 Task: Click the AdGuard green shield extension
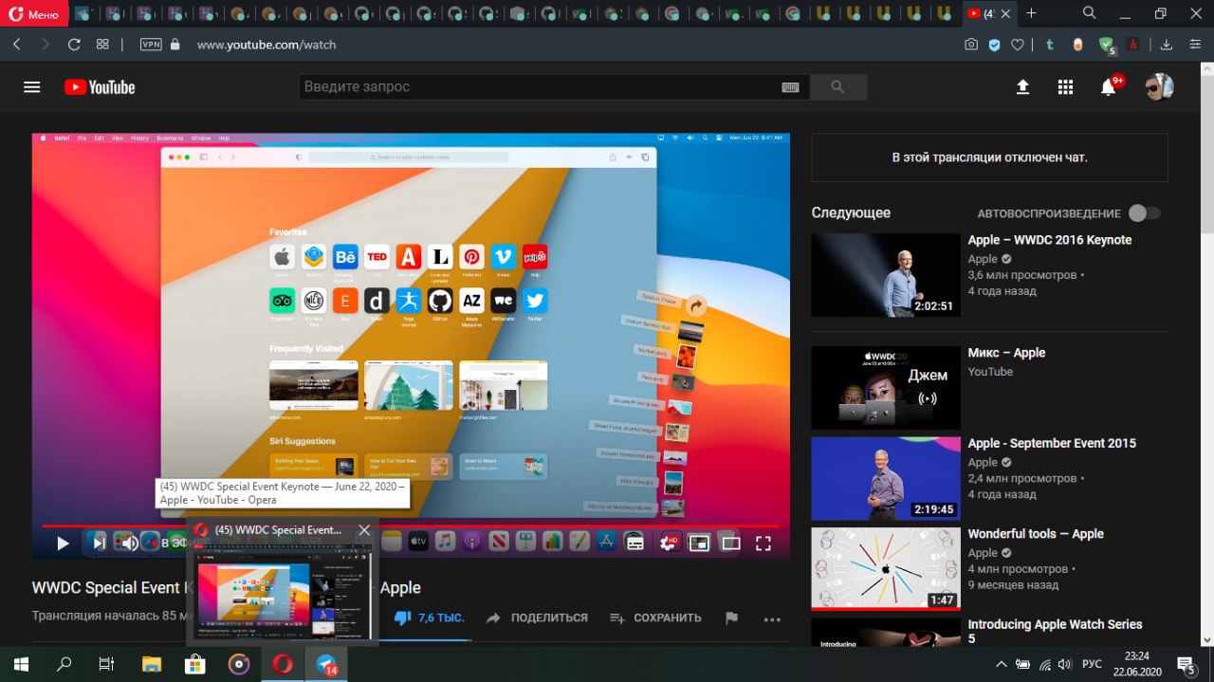1107,45
